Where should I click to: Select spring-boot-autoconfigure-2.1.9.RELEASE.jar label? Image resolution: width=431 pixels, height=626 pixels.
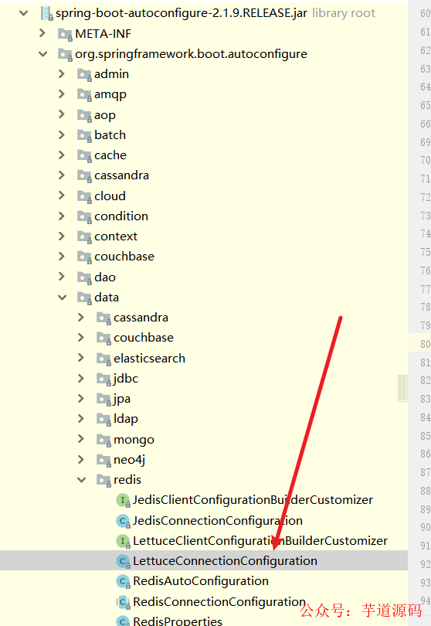click(x=182, y=13)
